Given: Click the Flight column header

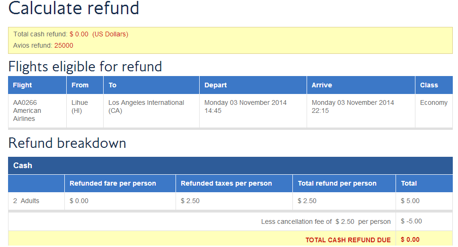Looking at the screenshot, I should 37,85.
